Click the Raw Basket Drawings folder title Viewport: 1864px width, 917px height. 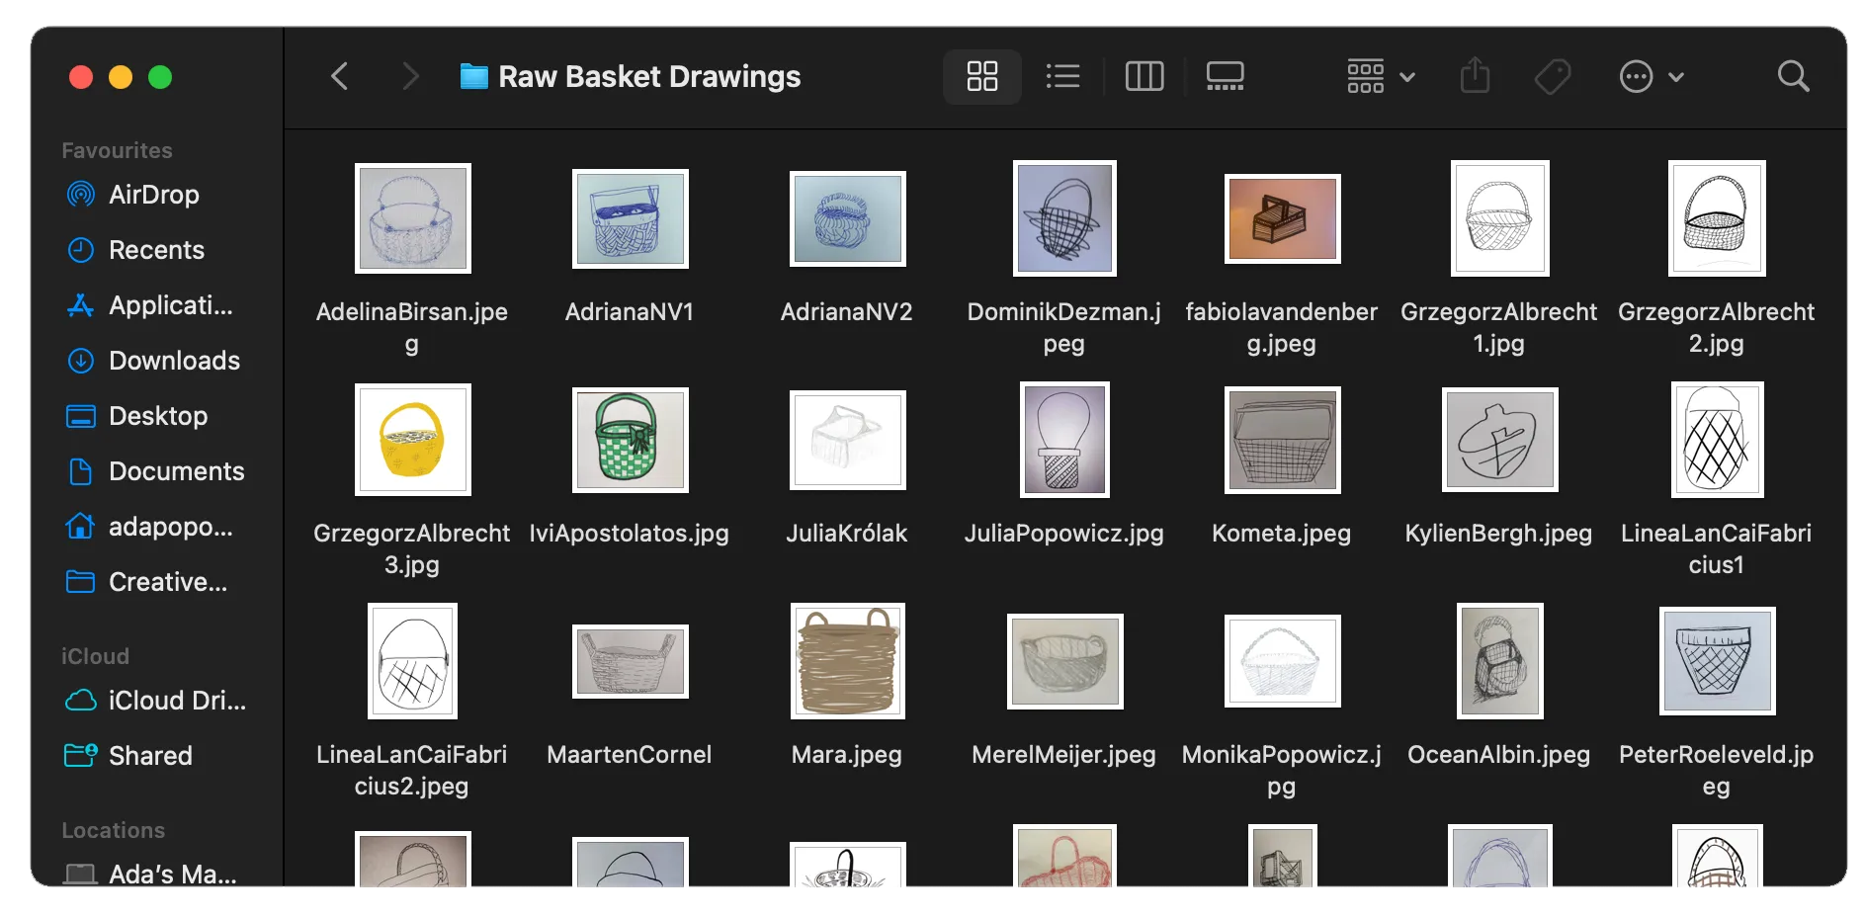tap(648, 76)
